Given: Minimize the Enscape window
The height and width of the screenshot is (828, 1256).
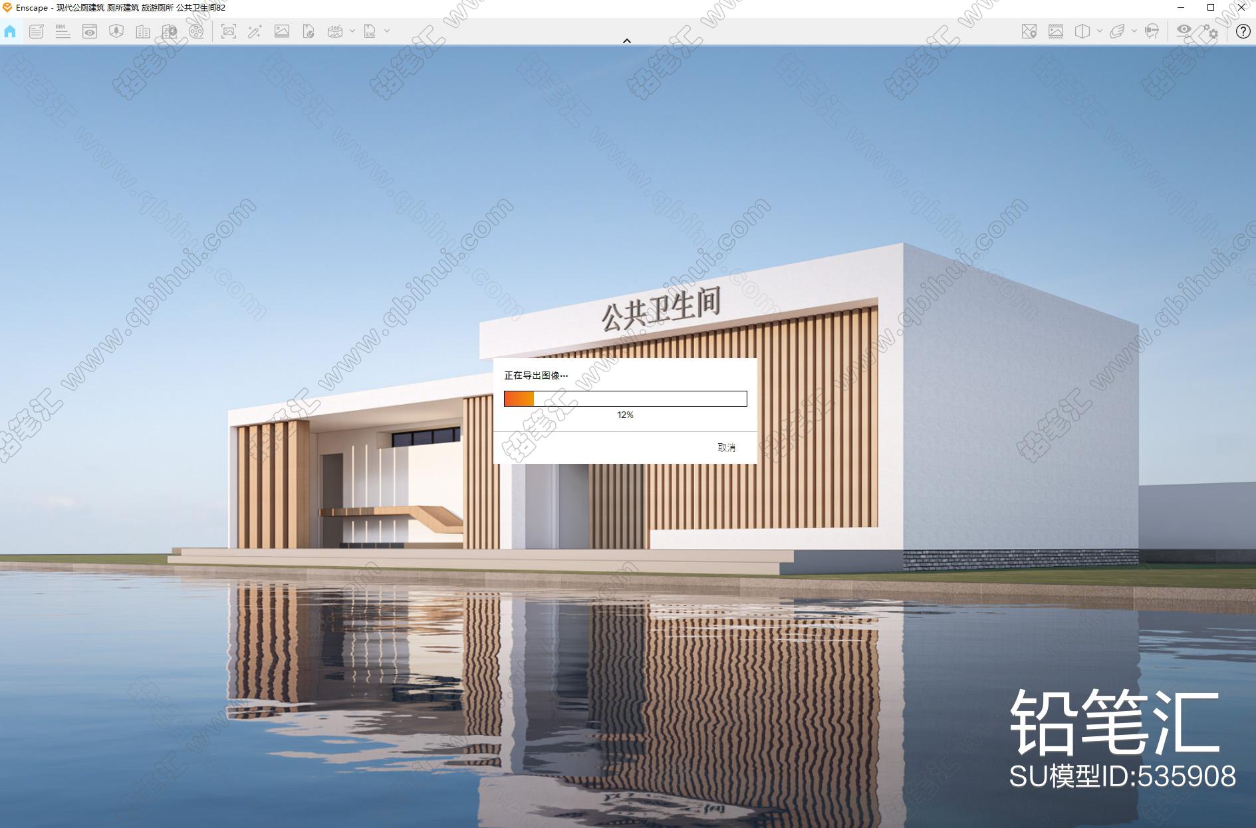Looking at the screenshot, I should tap(1181, 8).
